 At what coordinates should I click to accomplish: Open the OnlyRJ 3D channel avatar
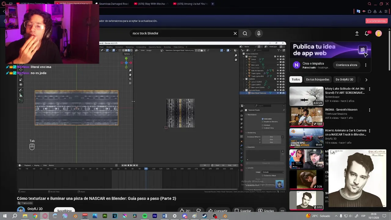(21, 210)
